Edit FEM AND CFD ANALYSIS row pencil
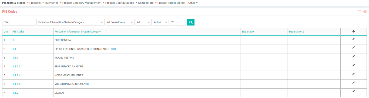 point(354,65)
